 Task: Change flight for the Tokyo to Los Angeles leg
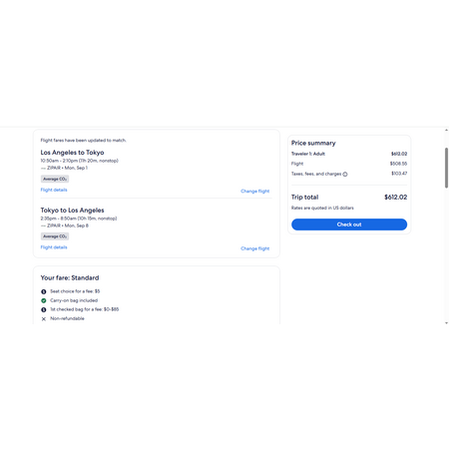tap(255, 248)
